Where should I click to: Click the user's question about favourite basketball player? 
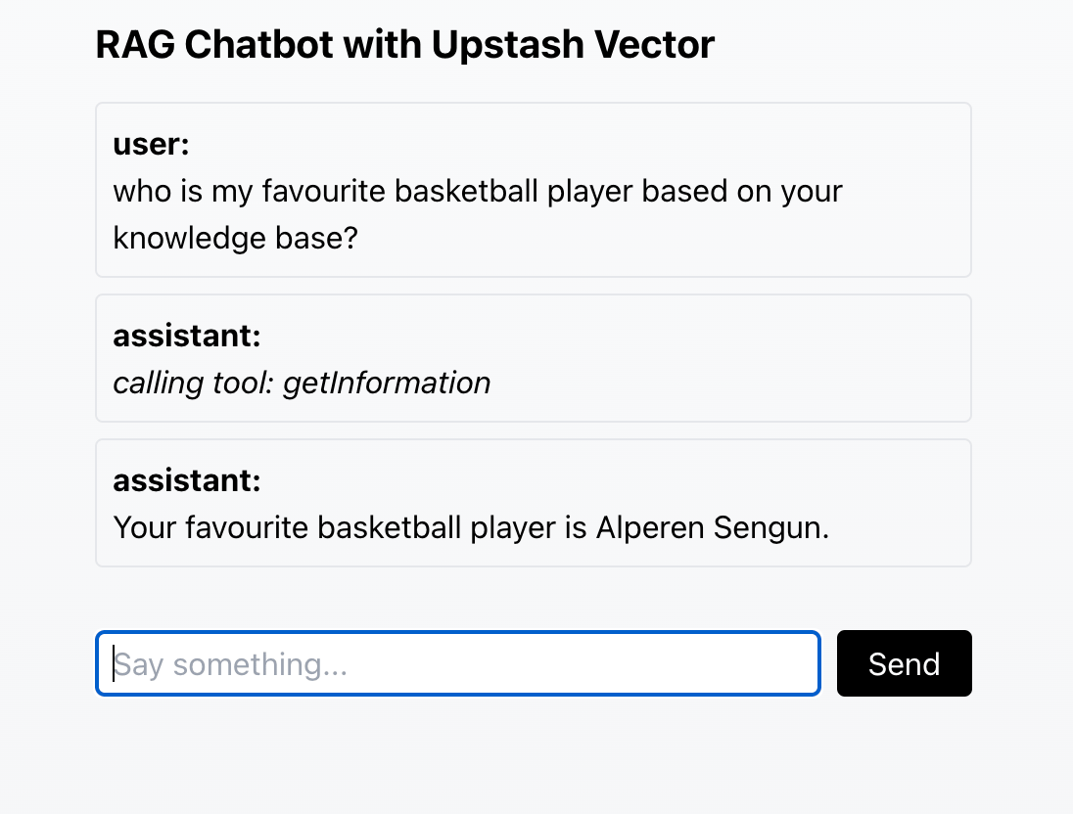(x=478, y=214)
